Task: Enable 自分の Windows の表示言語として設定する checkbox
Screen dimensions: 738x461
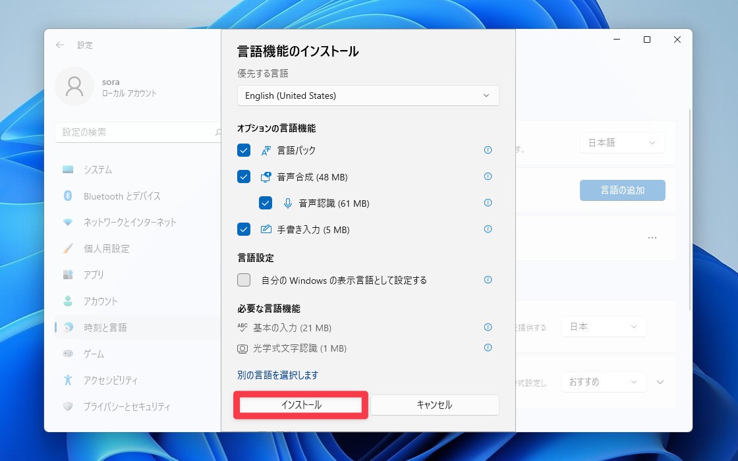Action: (244, 280)
